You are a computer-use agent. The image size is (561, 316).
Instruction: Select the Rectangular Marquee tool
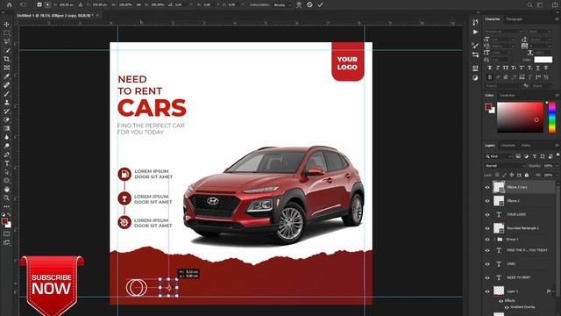(6, 33)
